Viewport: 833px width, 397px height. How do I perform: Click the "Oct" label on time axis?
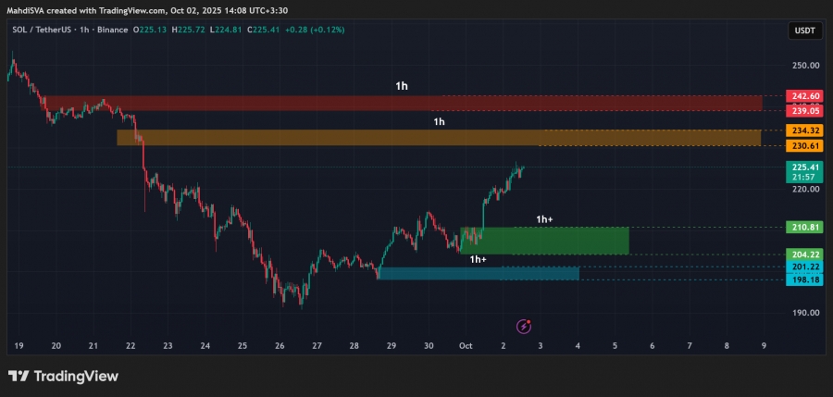[x=466, y=345]
